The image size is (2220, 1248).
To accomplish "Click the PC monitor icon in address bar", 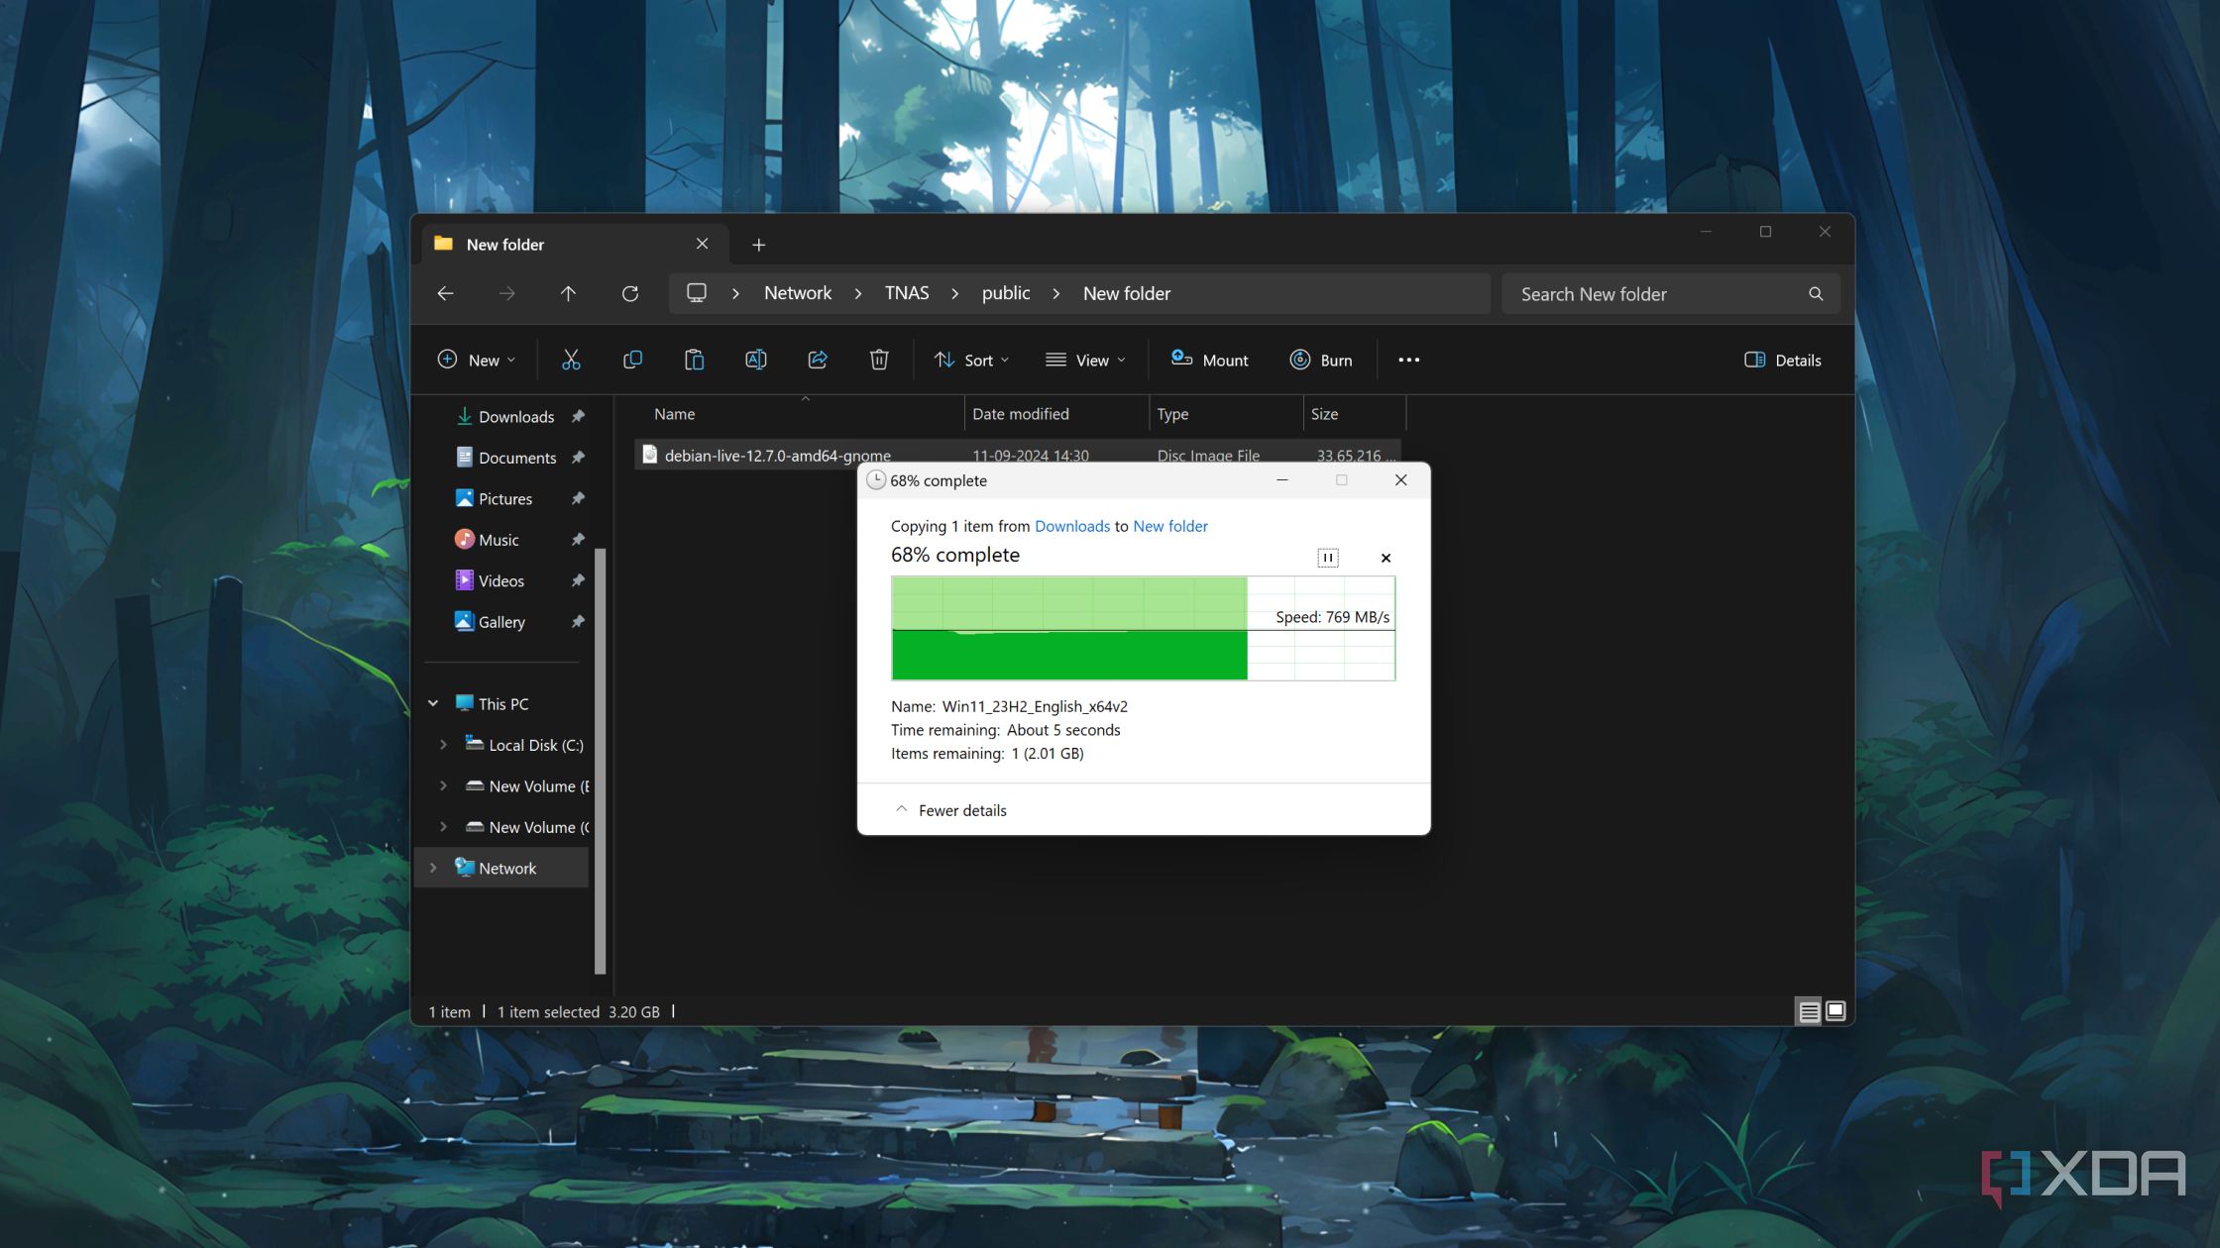I will click(697, 293).
